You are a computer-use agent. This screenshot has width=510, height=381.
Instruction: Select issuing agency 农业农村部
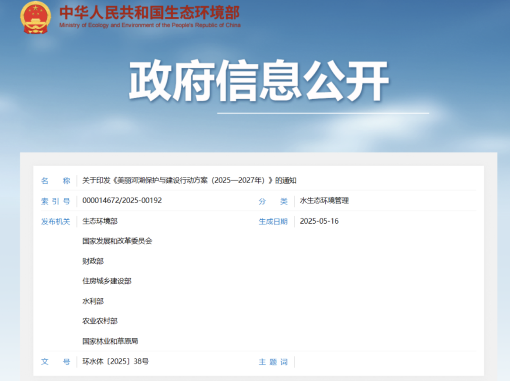100,321
